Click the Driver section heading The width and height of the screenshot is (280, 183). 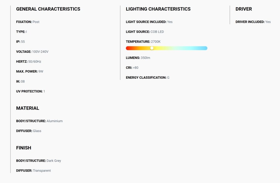(244, 9)
